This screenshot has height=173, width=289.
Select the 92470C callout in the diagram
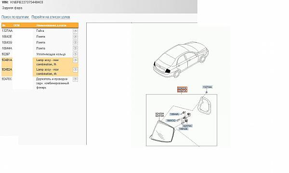coord(188,126)
